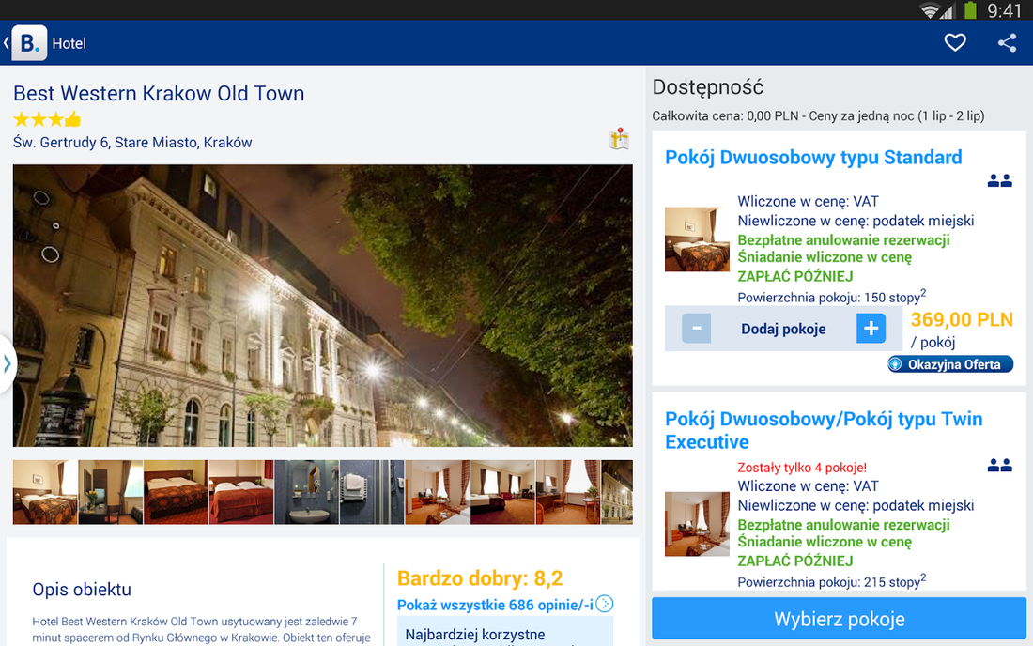Image resolution: width=1033 pixels, height=646 pixels.
Task: Tap Bezpłatne anulowanie rezerwacji in Standard room
Action: tap(843, 240)
